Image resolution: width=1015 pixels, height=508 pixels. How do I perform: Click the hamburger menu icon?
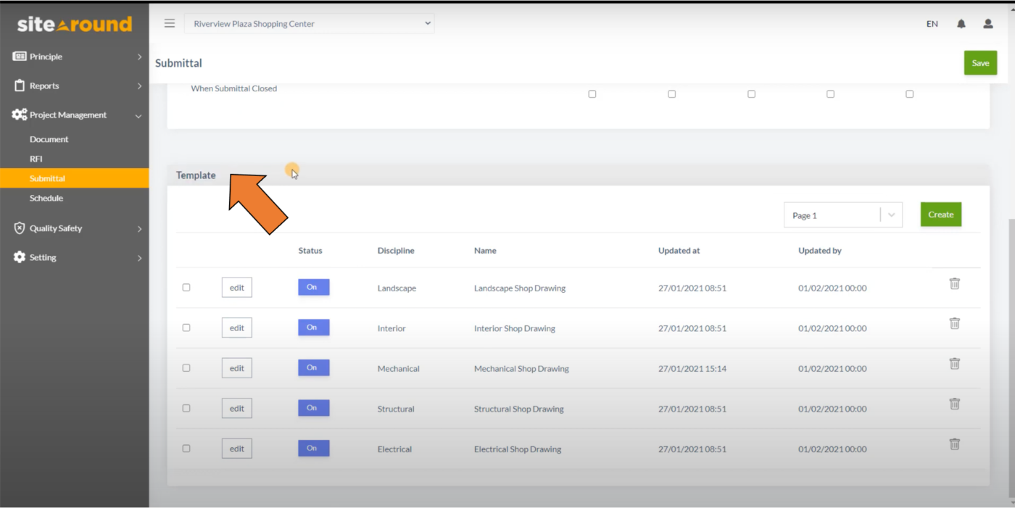click(x=170, y=23)
